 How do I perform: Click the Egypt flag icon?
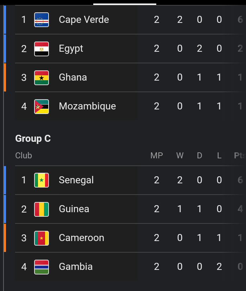click(42, 49)
